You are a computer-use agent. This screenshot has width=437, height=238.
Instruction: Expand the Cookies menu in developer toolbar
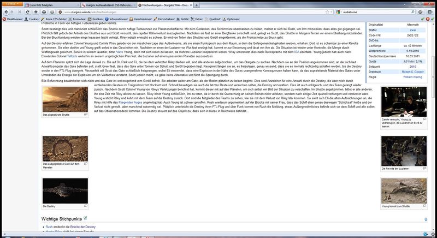33,19
